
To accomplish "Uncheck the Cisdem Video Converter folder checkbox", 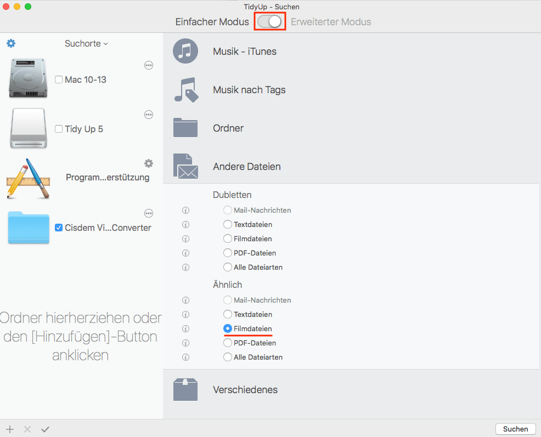I will [x=59, y=228].
